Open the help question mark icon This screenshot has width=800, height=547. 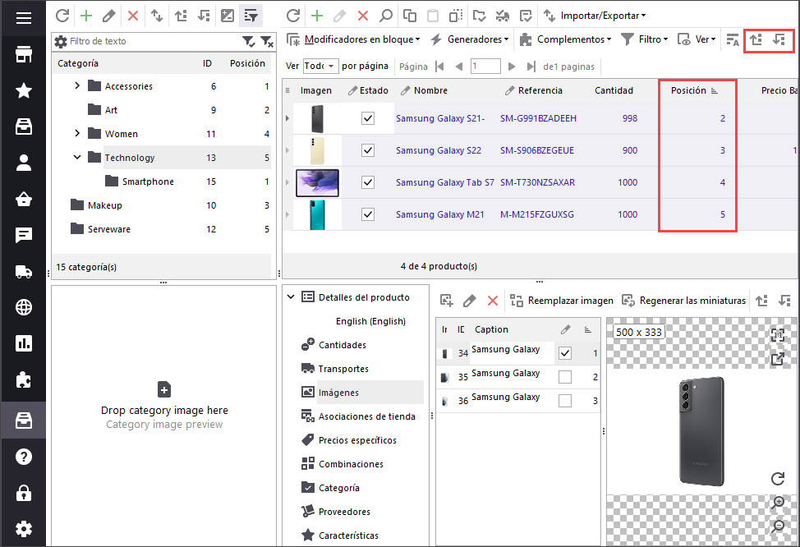pyautogui.click(x=24, y=457)
